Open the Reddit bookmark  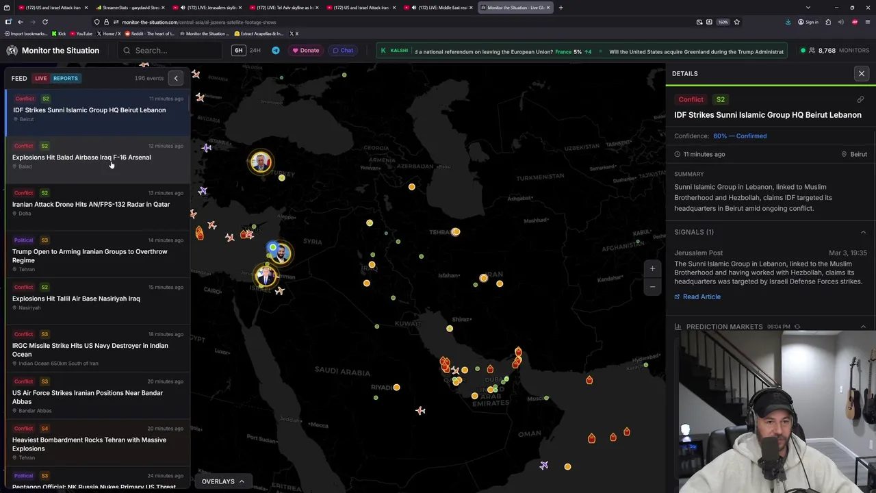click(151, 34)
